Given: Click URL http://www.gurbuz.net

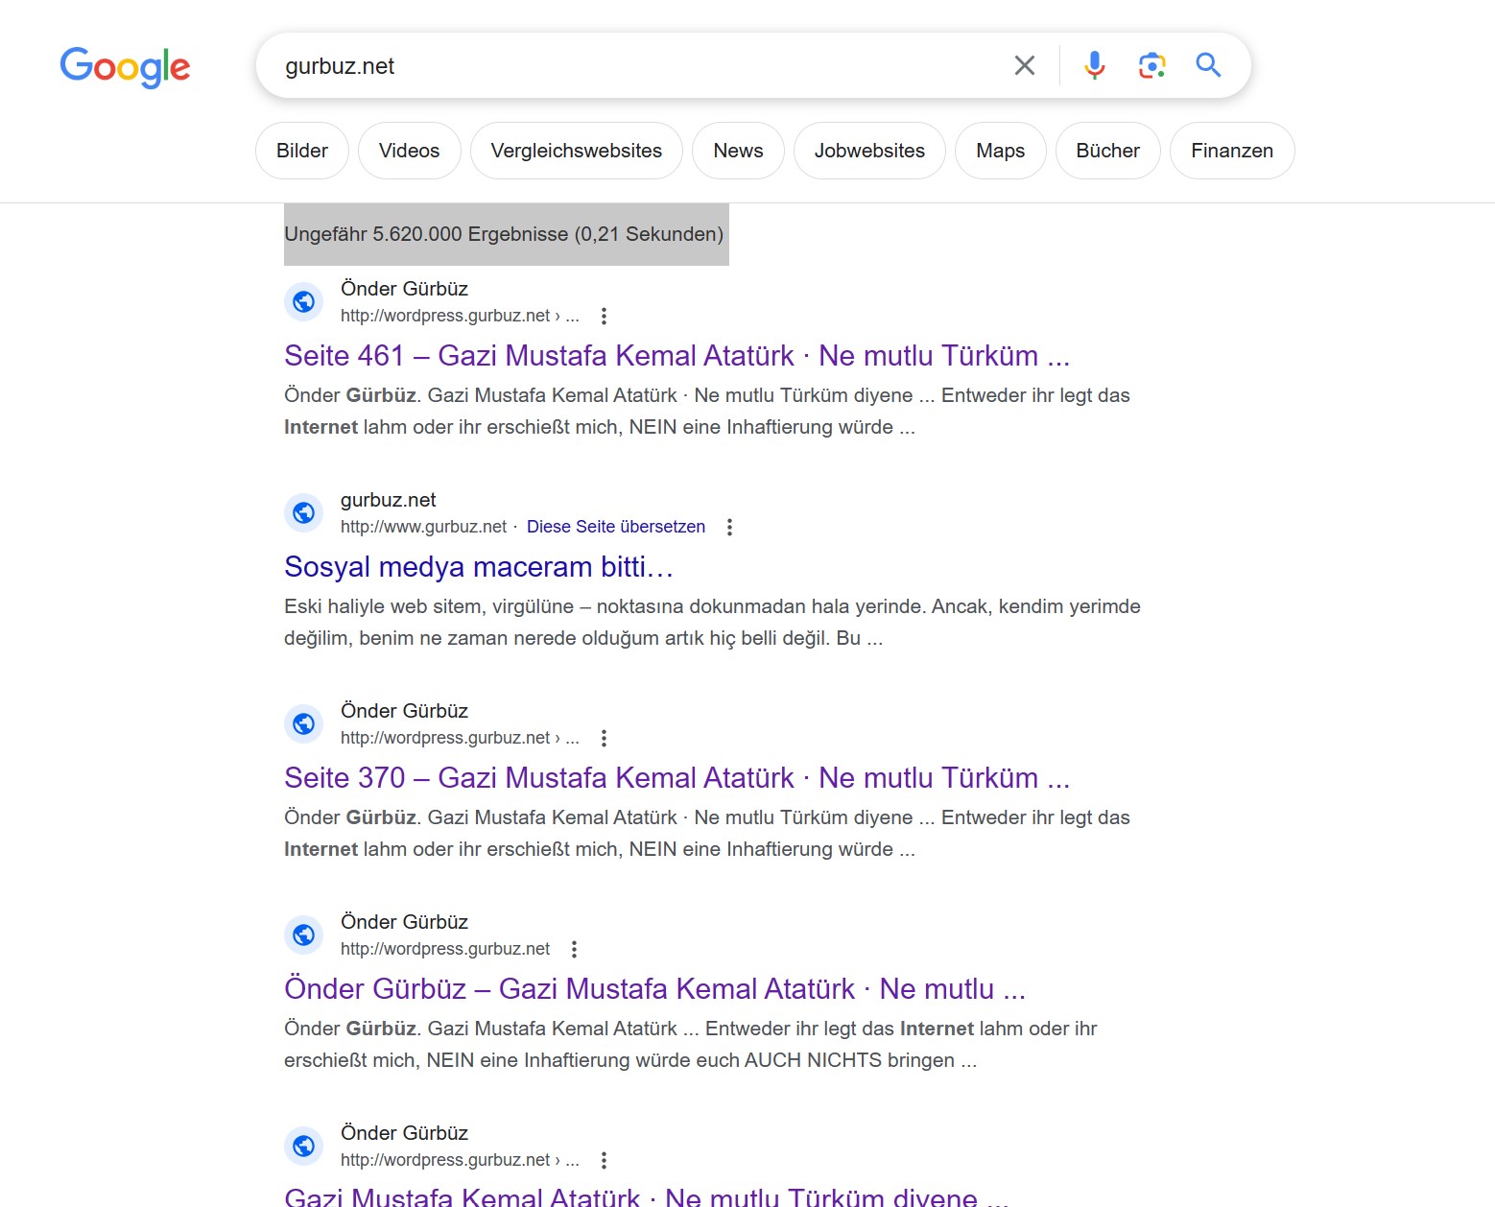Looking at the screenshot, I should 423,527.
